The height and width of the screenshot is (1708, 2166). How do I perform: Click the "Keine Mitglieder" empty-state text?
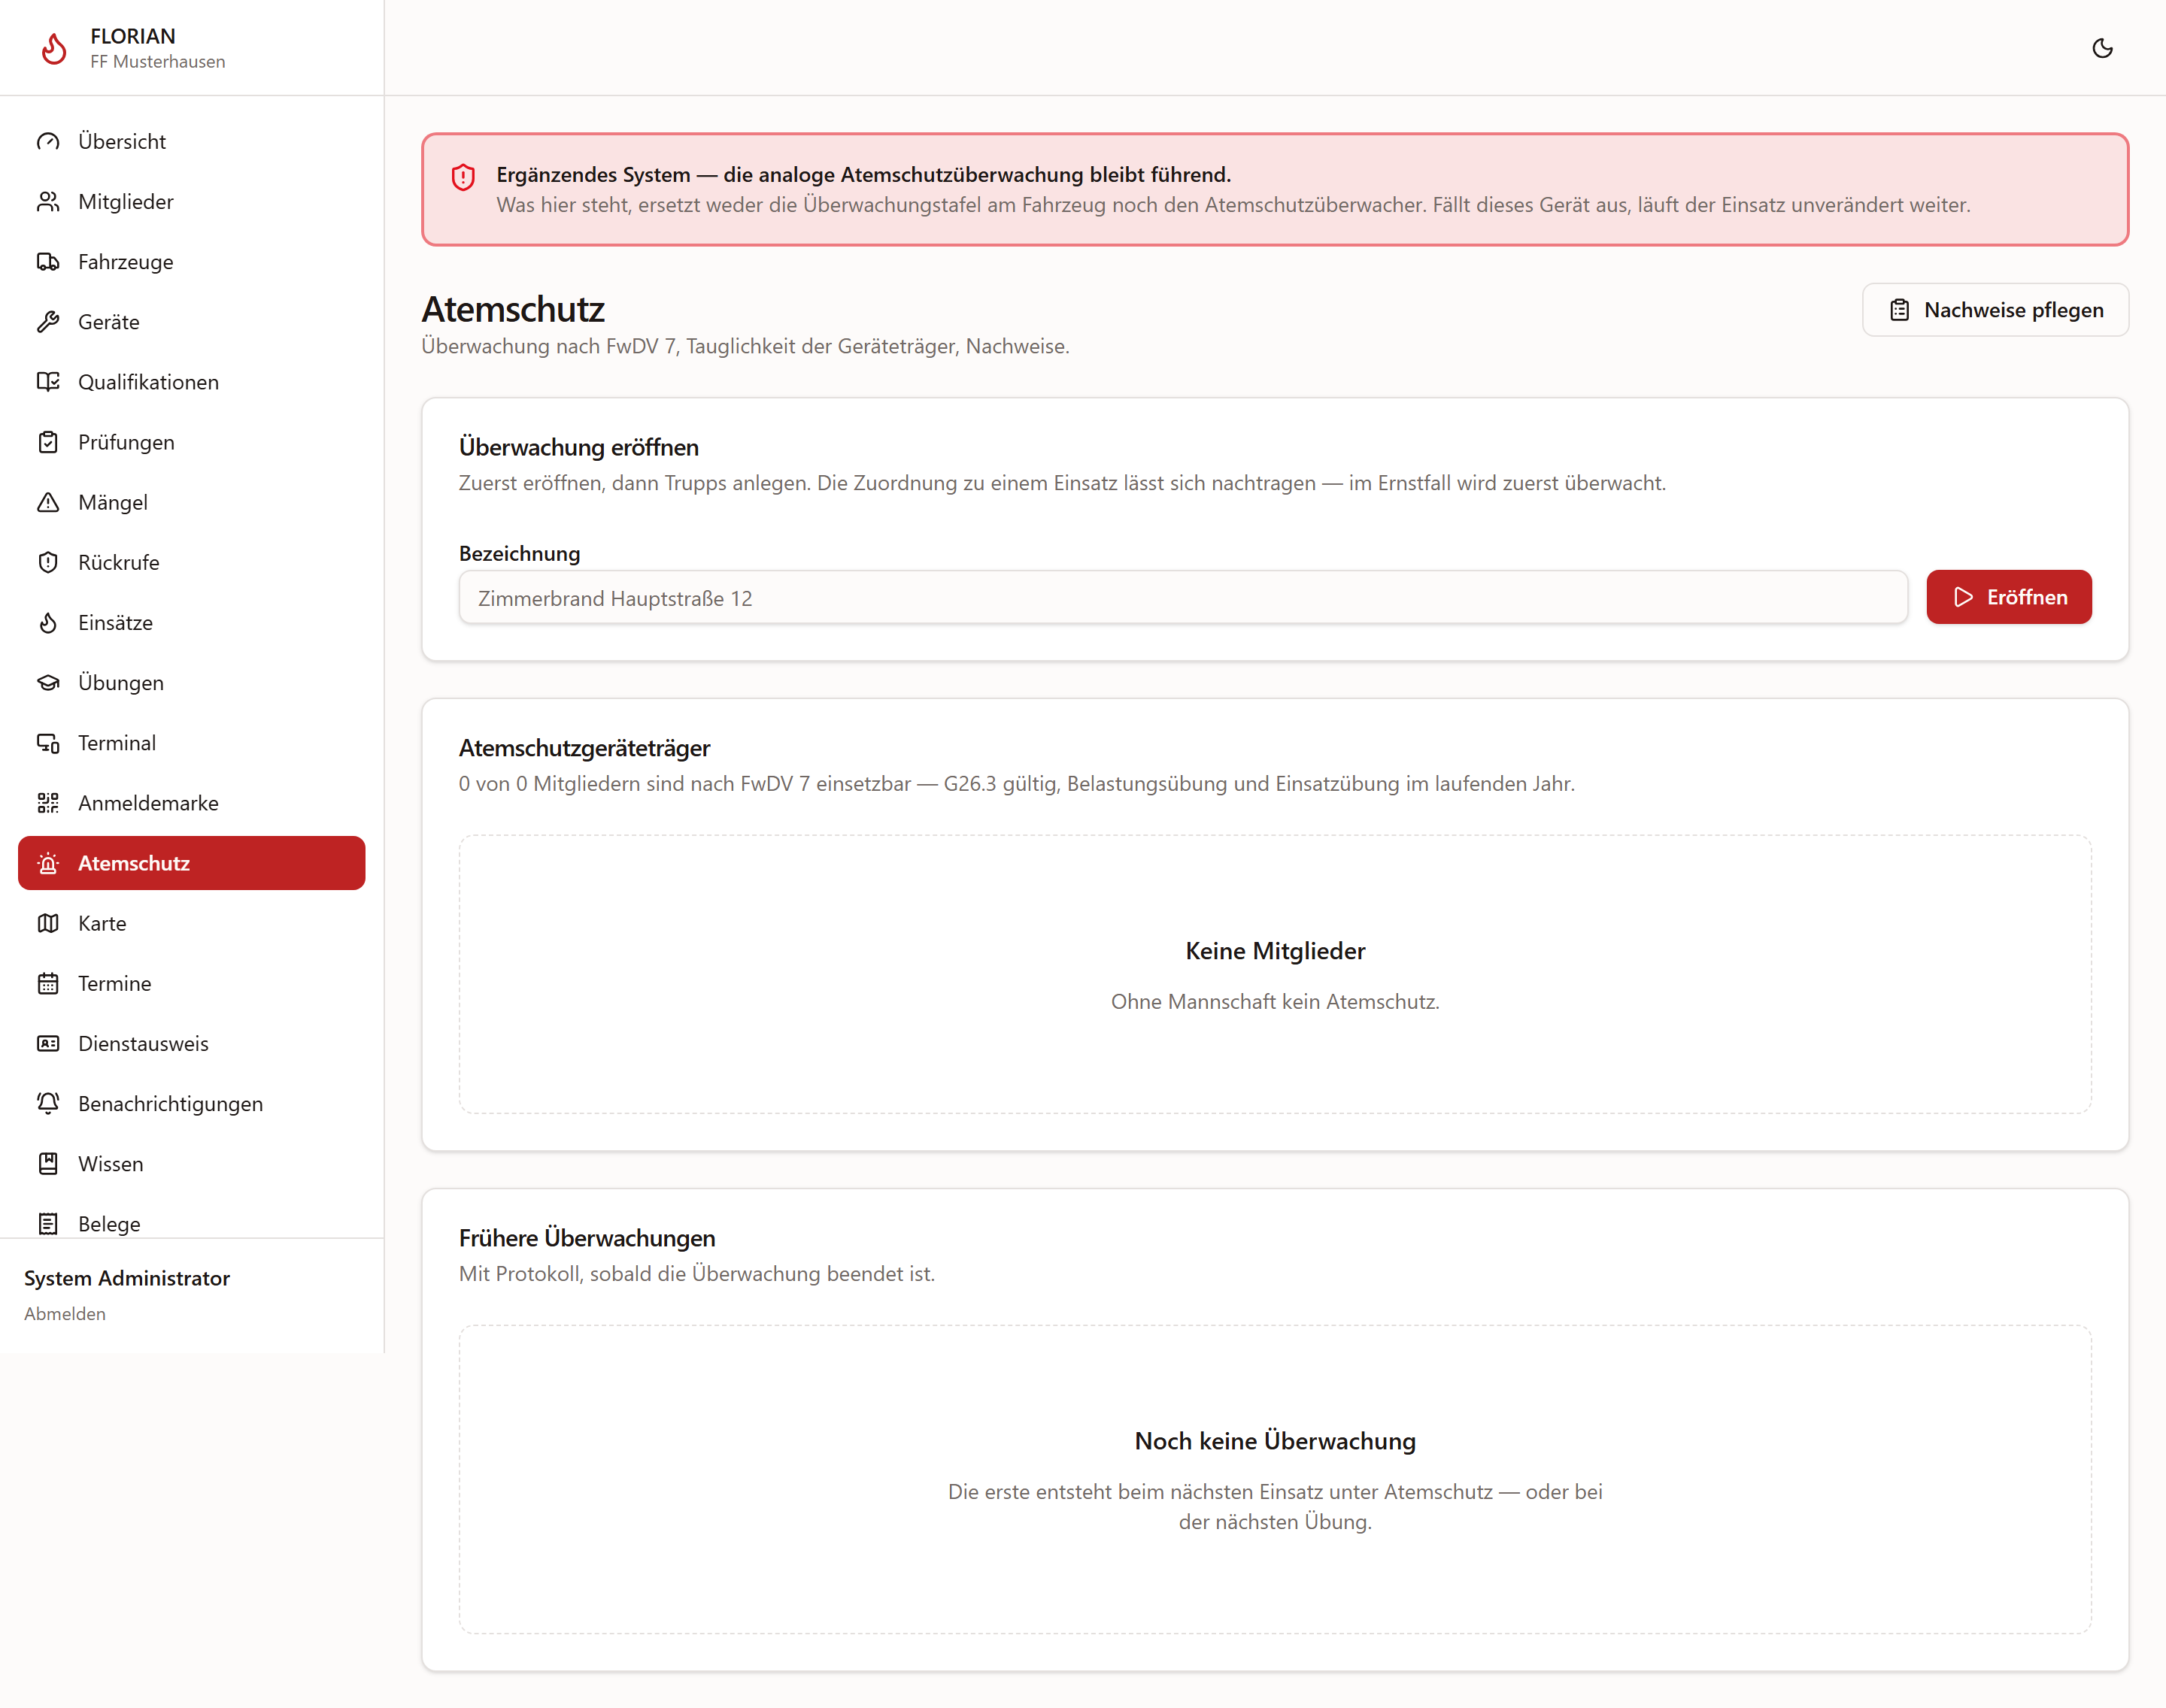pyautogui.click(x=1275, y=951)
